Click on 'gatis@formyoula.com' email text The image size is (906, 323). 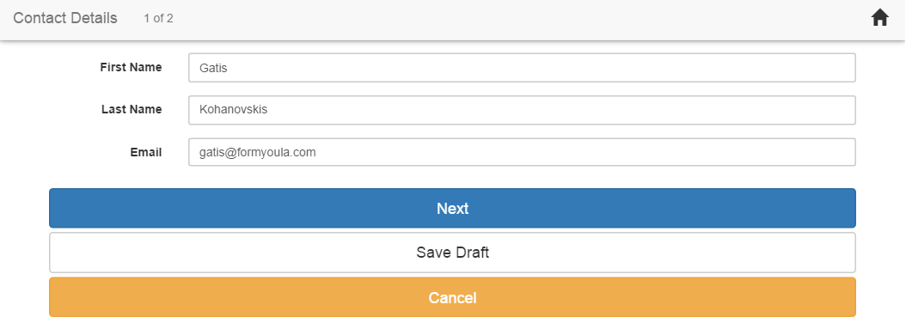pyautogui.click(x=258, y=153)
